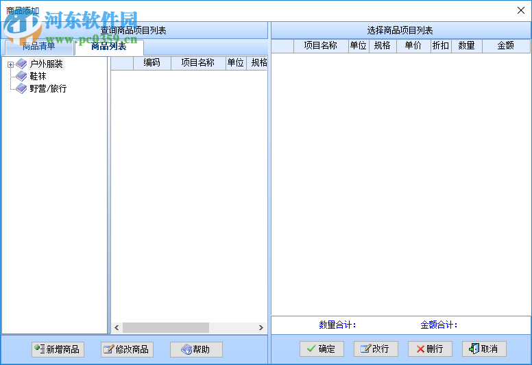This screenshot has height=365, width=532.
Task: Click the 金额合计 label
Action: point(439,325)
